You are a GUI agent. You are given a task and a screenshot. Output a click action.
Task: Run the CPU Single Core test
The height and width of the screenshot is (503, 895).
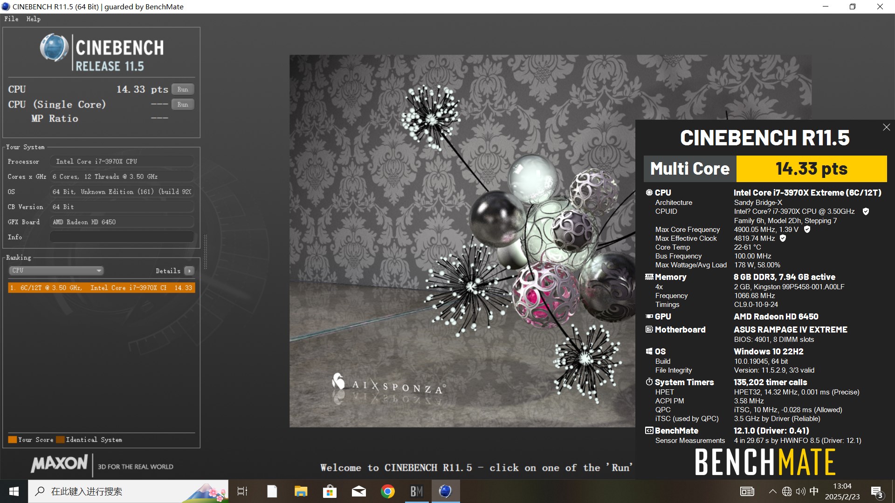point(183,104)
